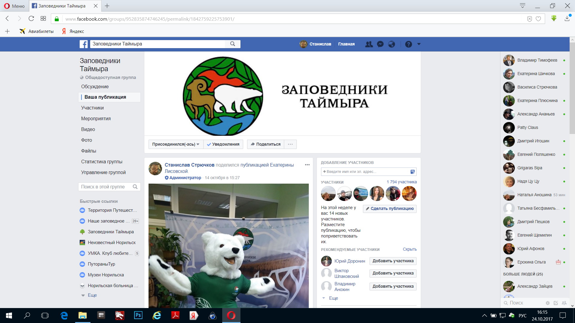Image resolution: width=575 pixels, height=323 pixels.
Task: Open chat settings gear icon
Action: click(x=548, y=303)
